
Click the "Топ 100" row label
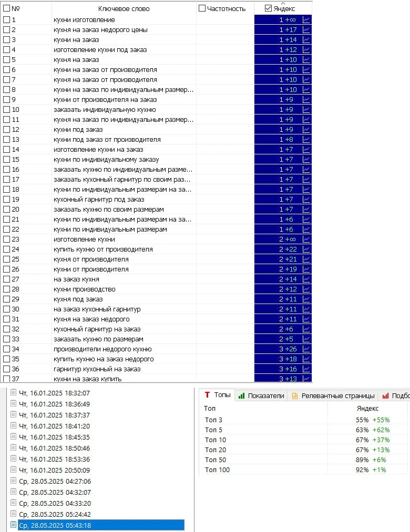click(x=218, y=470)
